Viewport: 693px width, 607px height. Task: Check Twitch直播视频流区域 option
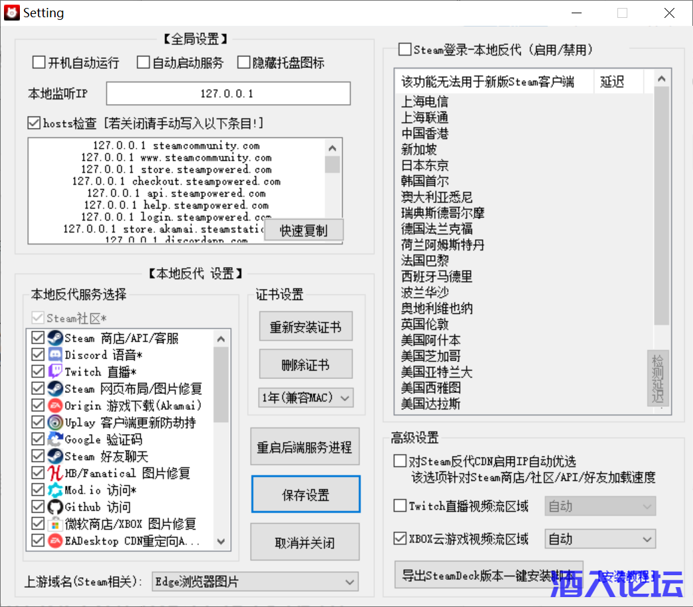click(399, 506)
